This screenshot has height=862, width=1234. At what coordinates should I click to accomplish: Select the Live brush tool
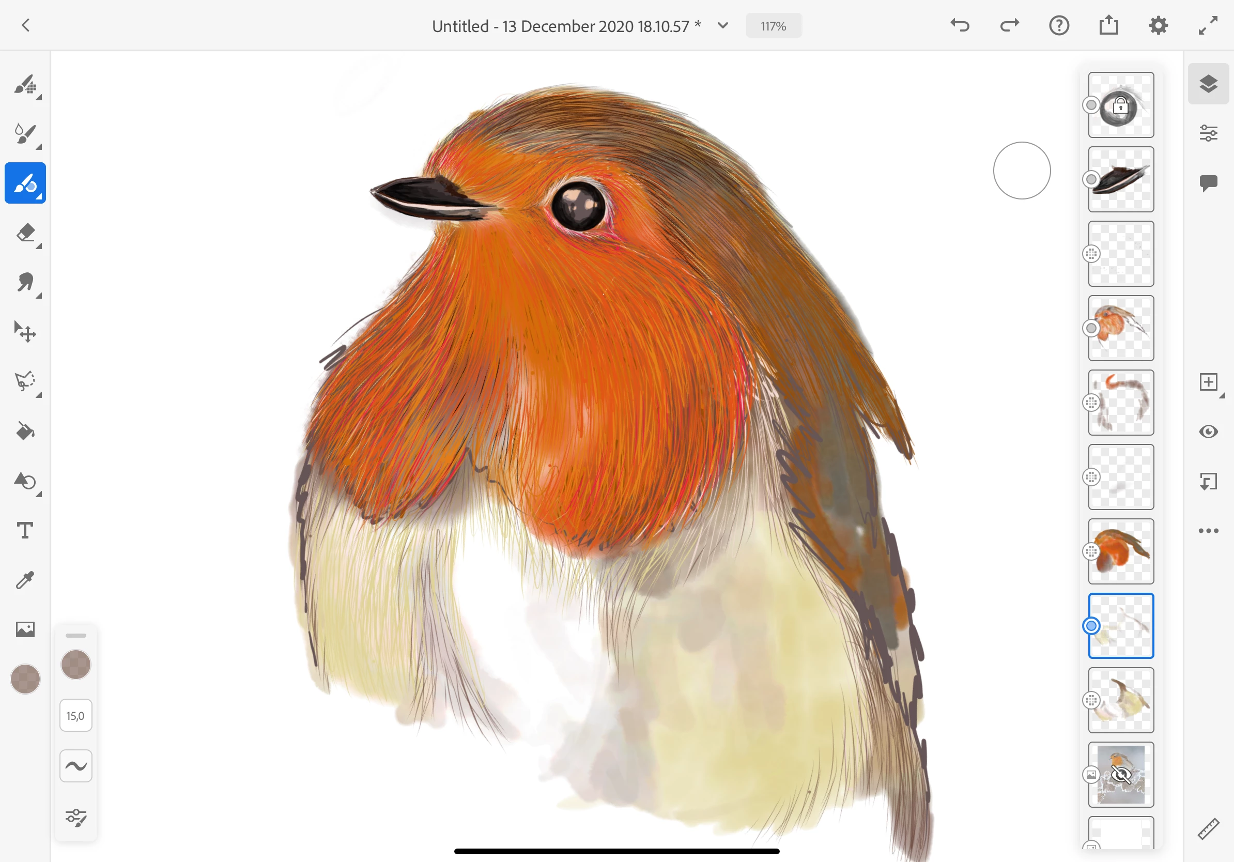coord(25,133)
